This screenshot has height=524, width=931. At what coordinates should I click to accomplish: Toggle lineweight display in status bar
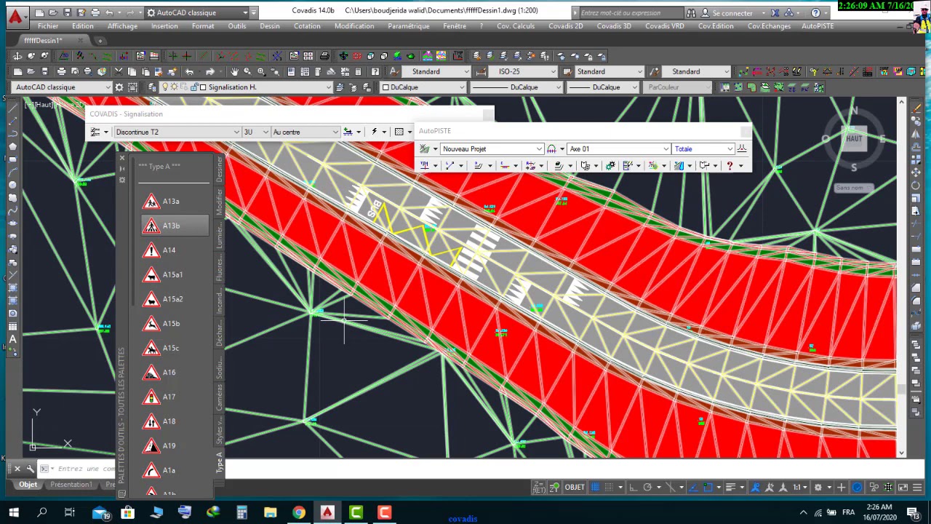click(730, 488)
